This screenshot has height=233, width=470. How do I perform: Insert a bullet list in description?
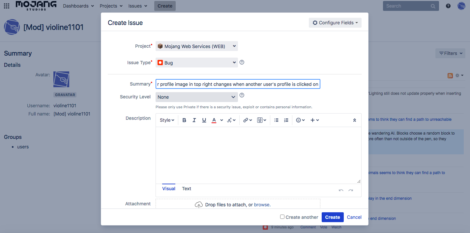276,120
